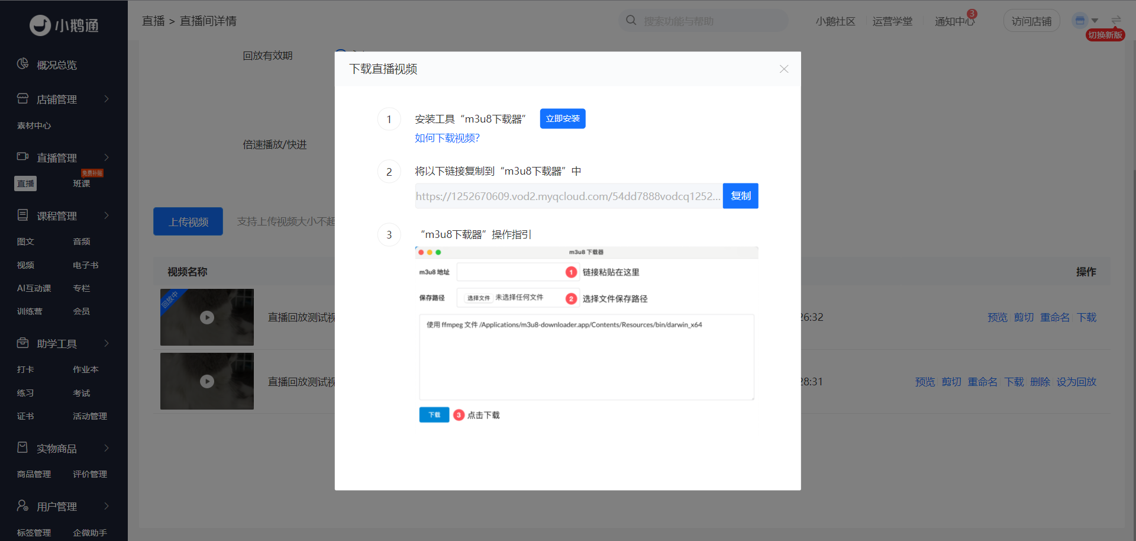The image size is (1136, 541).
Task: Click the 店铺管理 shop icon
Action: pos(22,98)
